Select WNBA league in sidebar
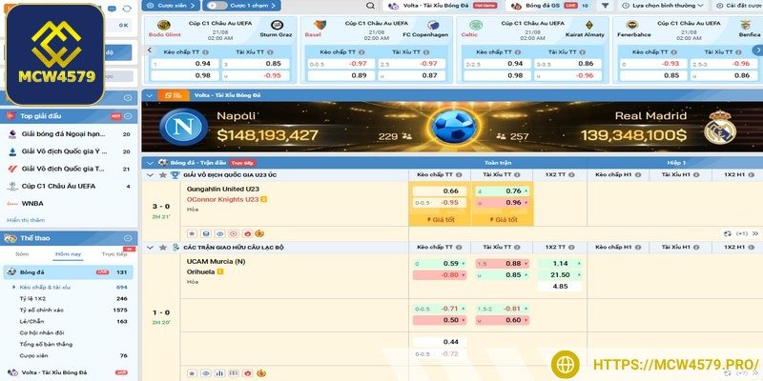Screen dimensions: 763x381 (x=69, y=204)
